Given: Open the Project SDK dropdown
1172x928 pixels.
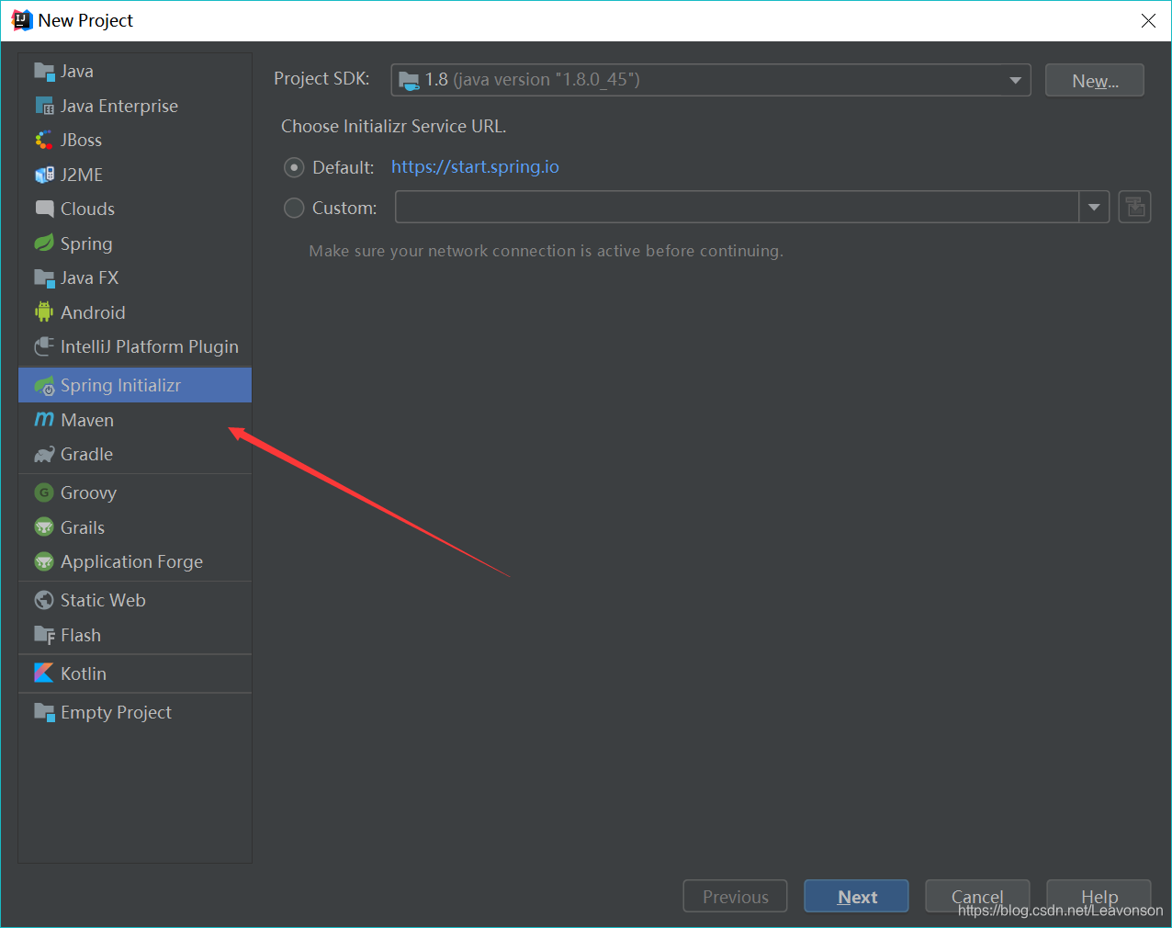Looking at the screenshot, I should point(711,80).
